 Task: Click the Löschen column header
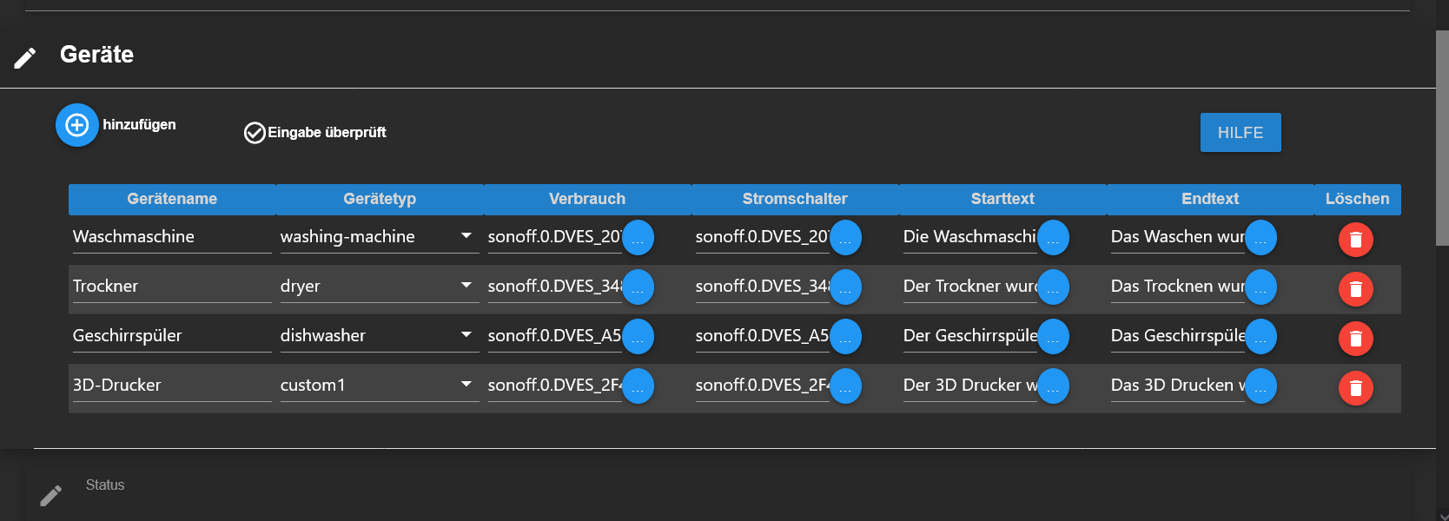click(x=1357, y=199)
